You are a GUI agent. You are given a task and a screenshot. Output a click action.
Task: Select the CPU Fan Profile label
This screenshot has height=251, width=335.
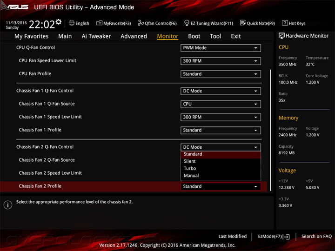pos(35,73)
